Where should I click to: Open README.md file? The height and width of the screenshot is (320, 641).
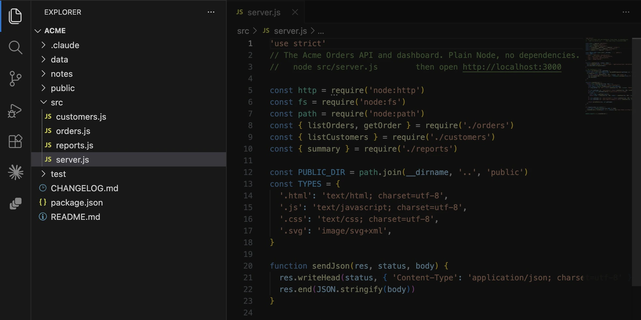click(129, 217)
